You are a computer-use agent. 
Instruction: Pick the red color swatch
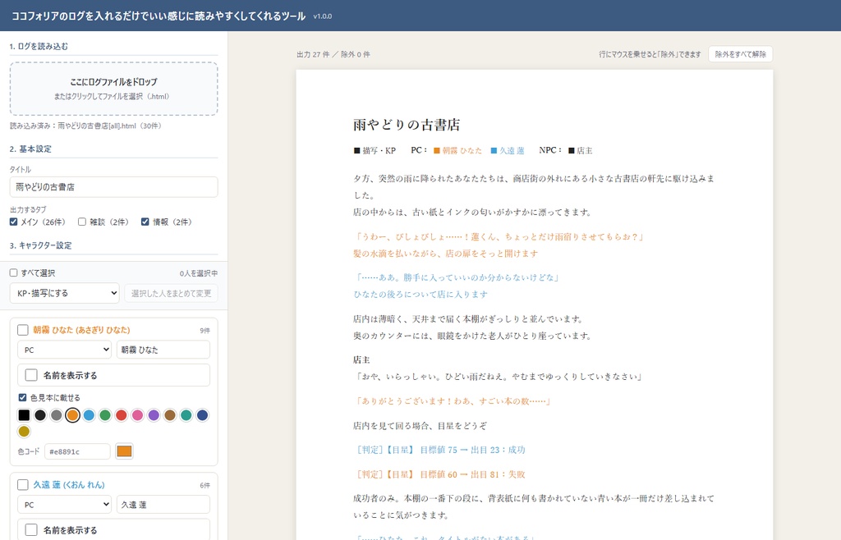(122, 415)
